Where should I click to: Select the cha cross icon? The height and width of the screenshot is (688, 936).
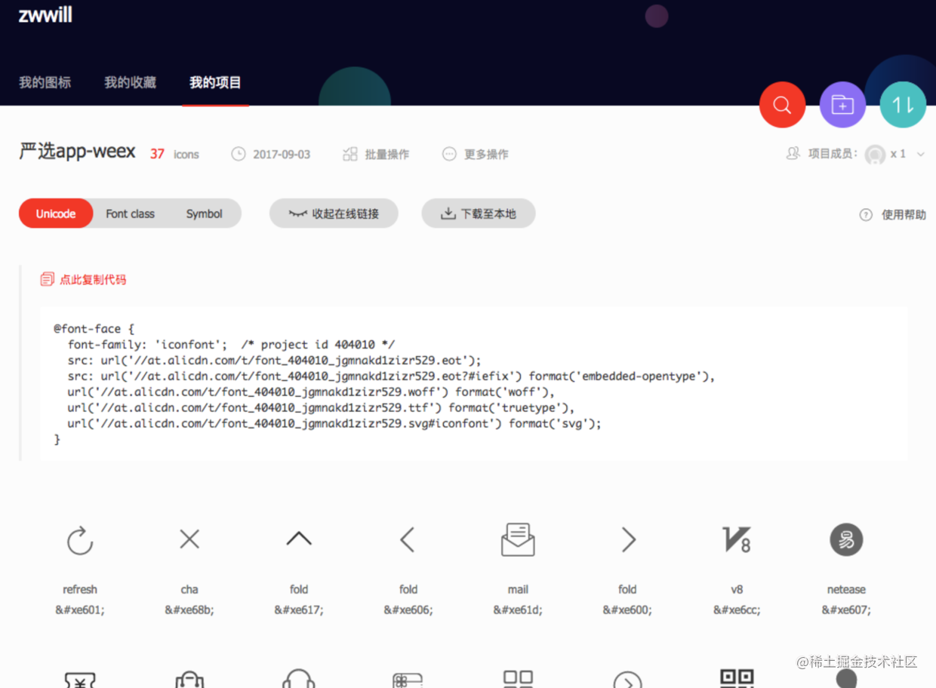tap(189, 539)
